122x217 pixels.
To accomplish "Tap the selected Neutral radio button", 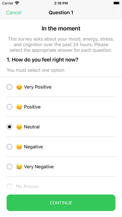I will (x=10, y=127).
